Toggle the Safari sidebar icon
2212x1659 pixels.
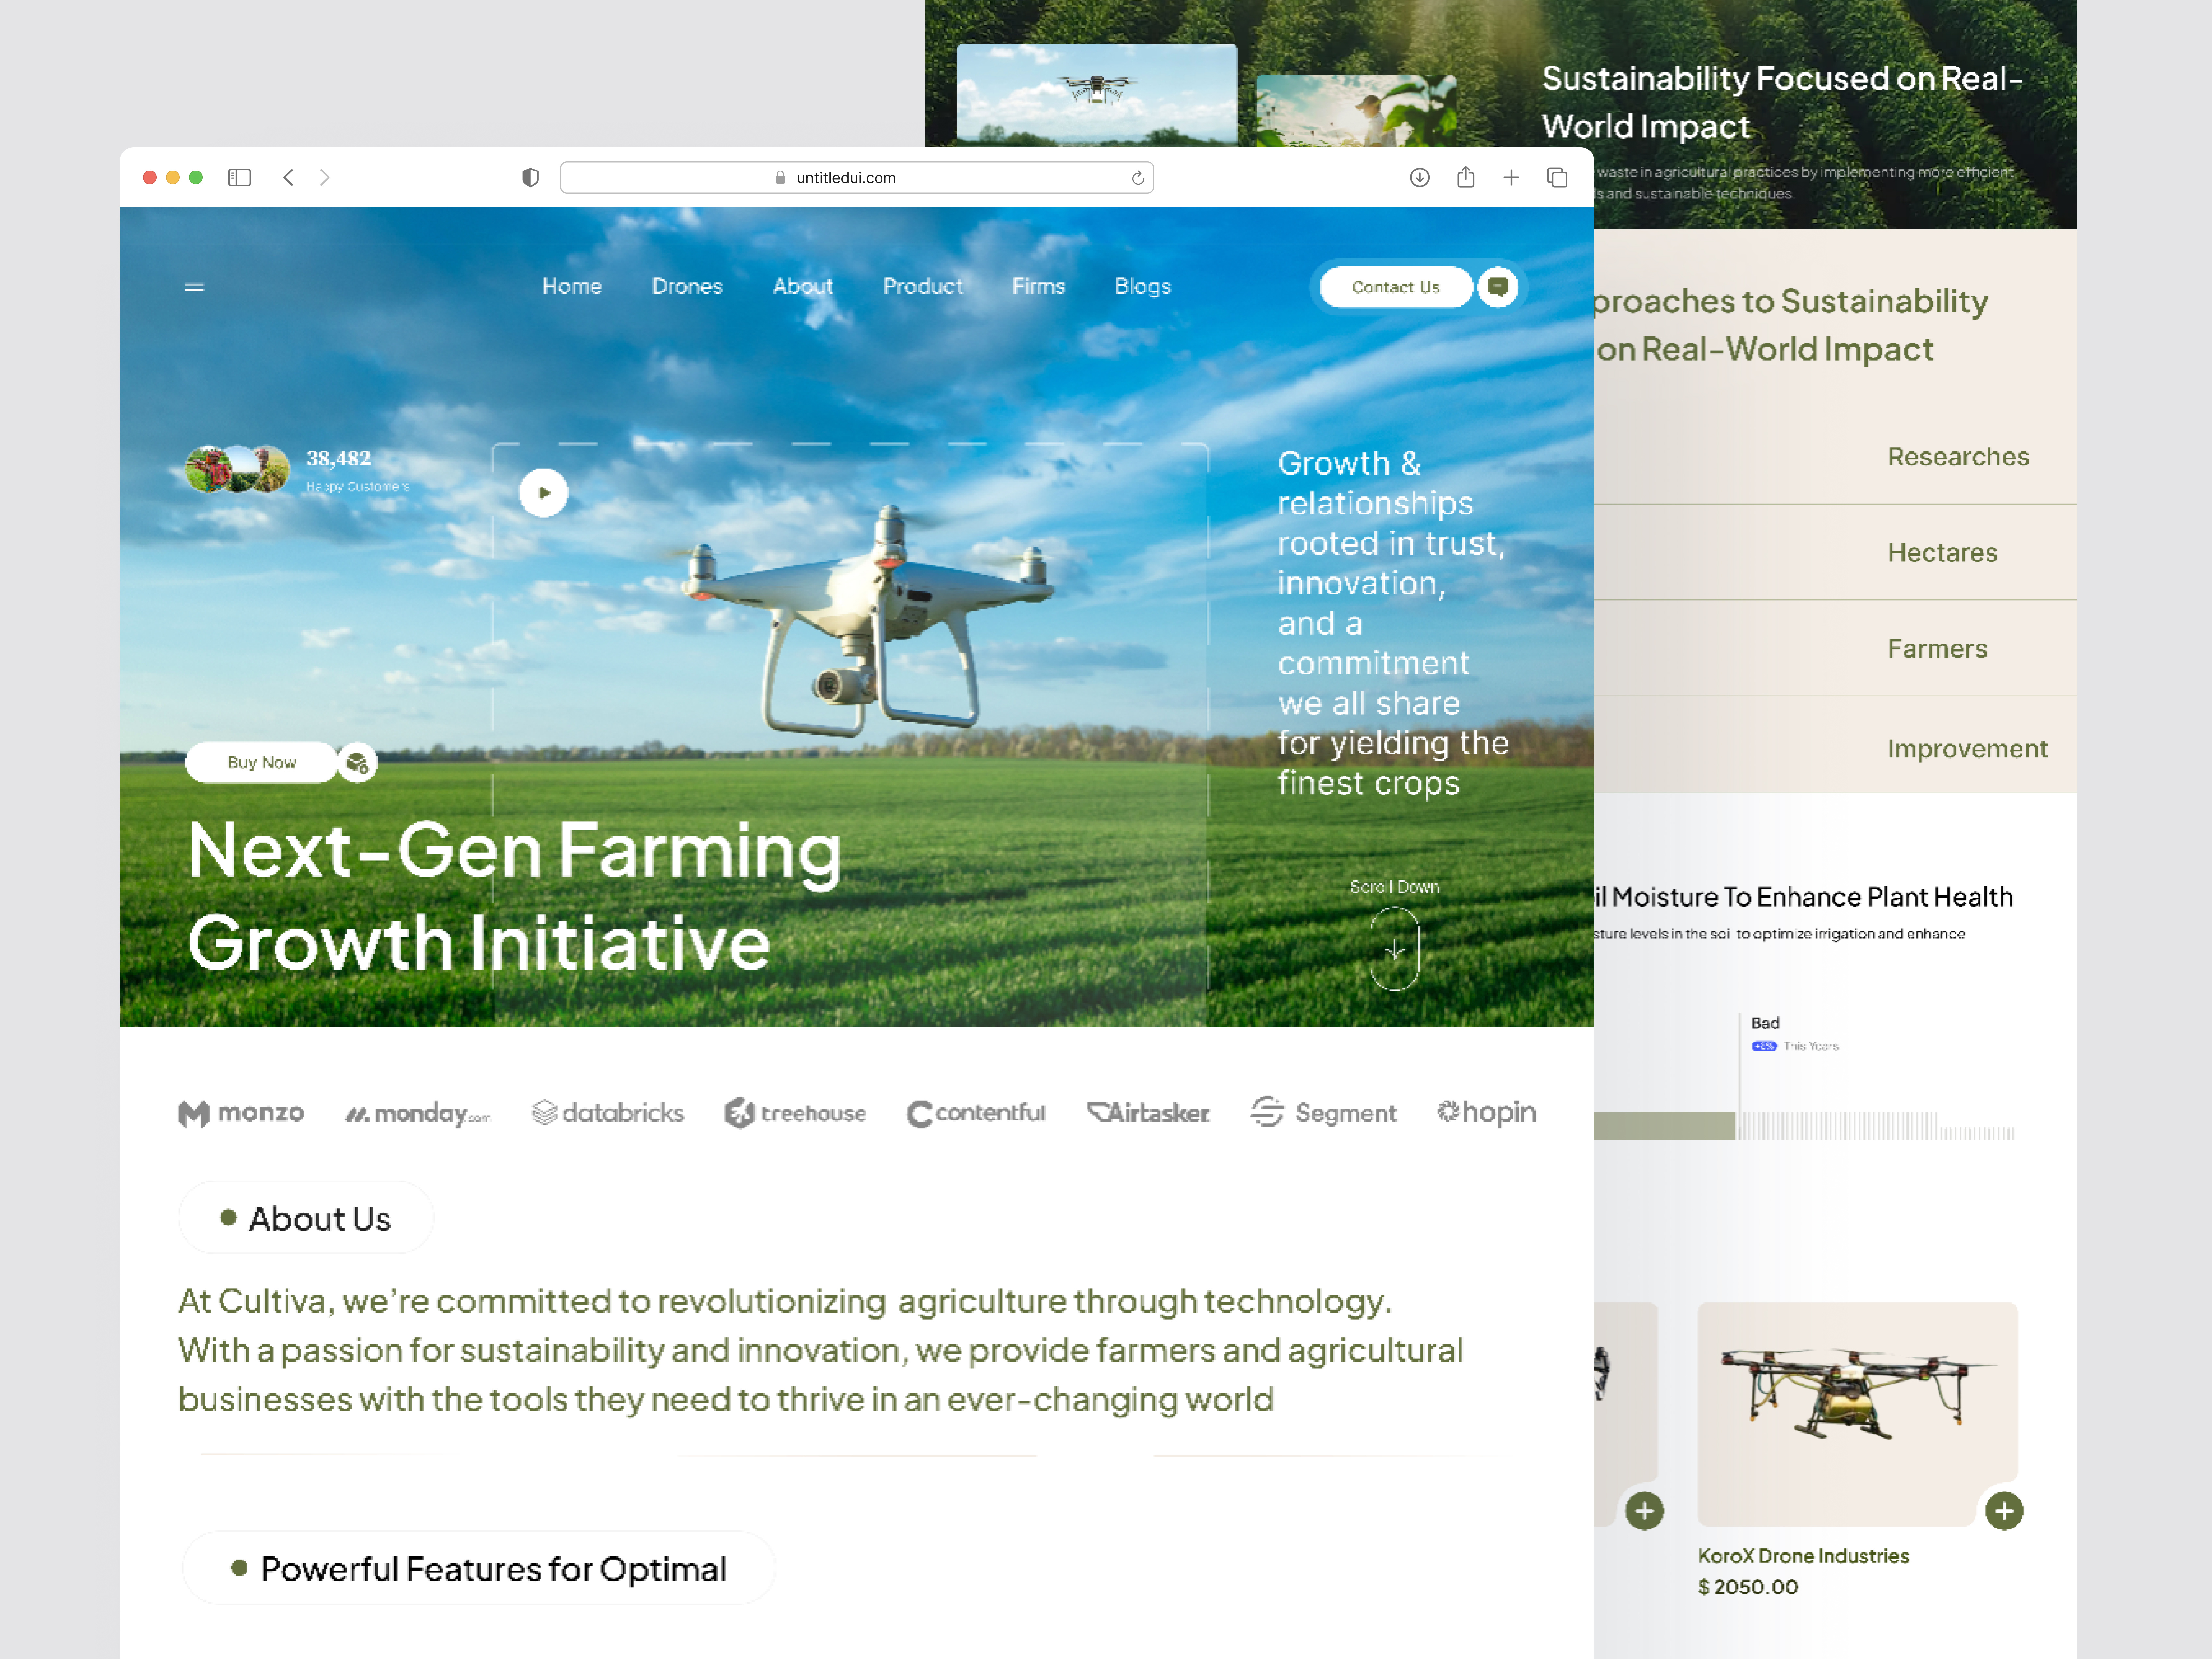pyautogui.click(x=239, y=177)
